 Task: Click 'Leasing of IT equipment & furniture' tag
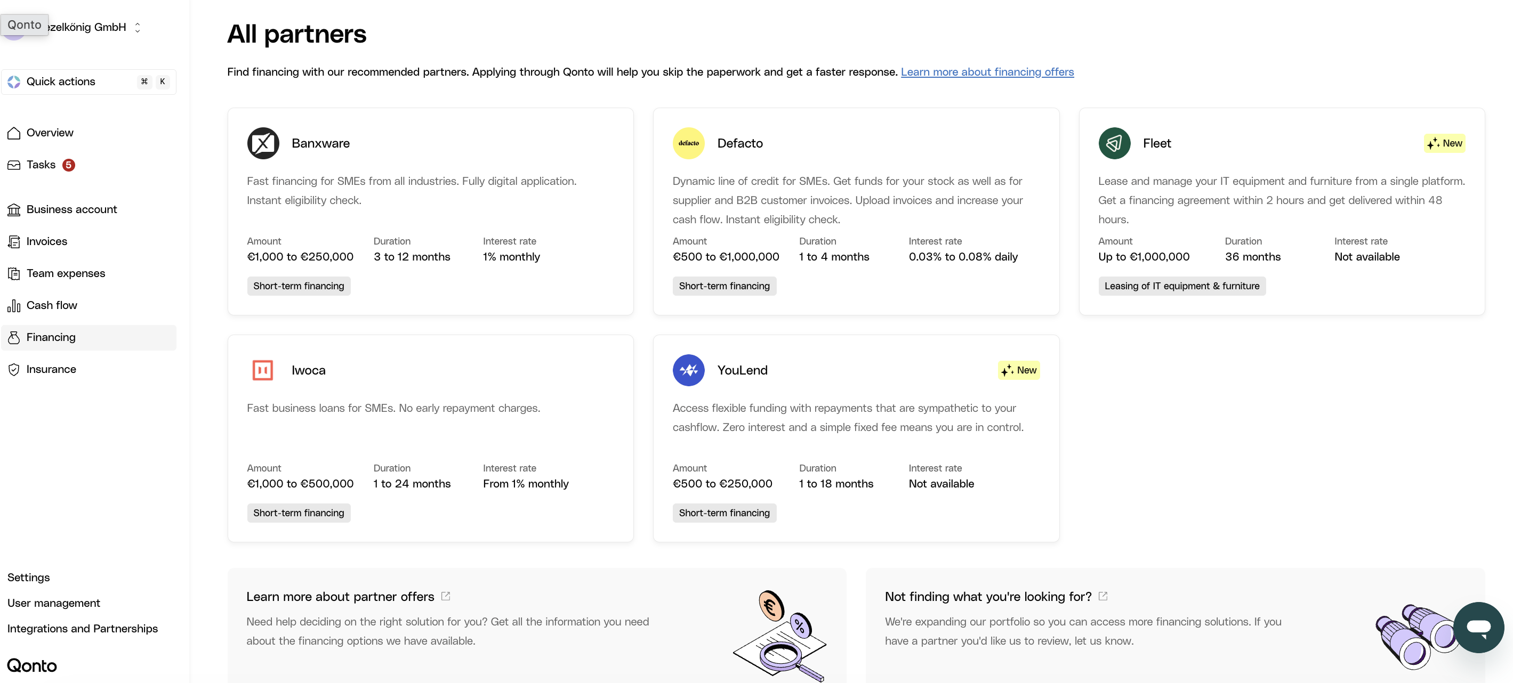click(1182, 286)
